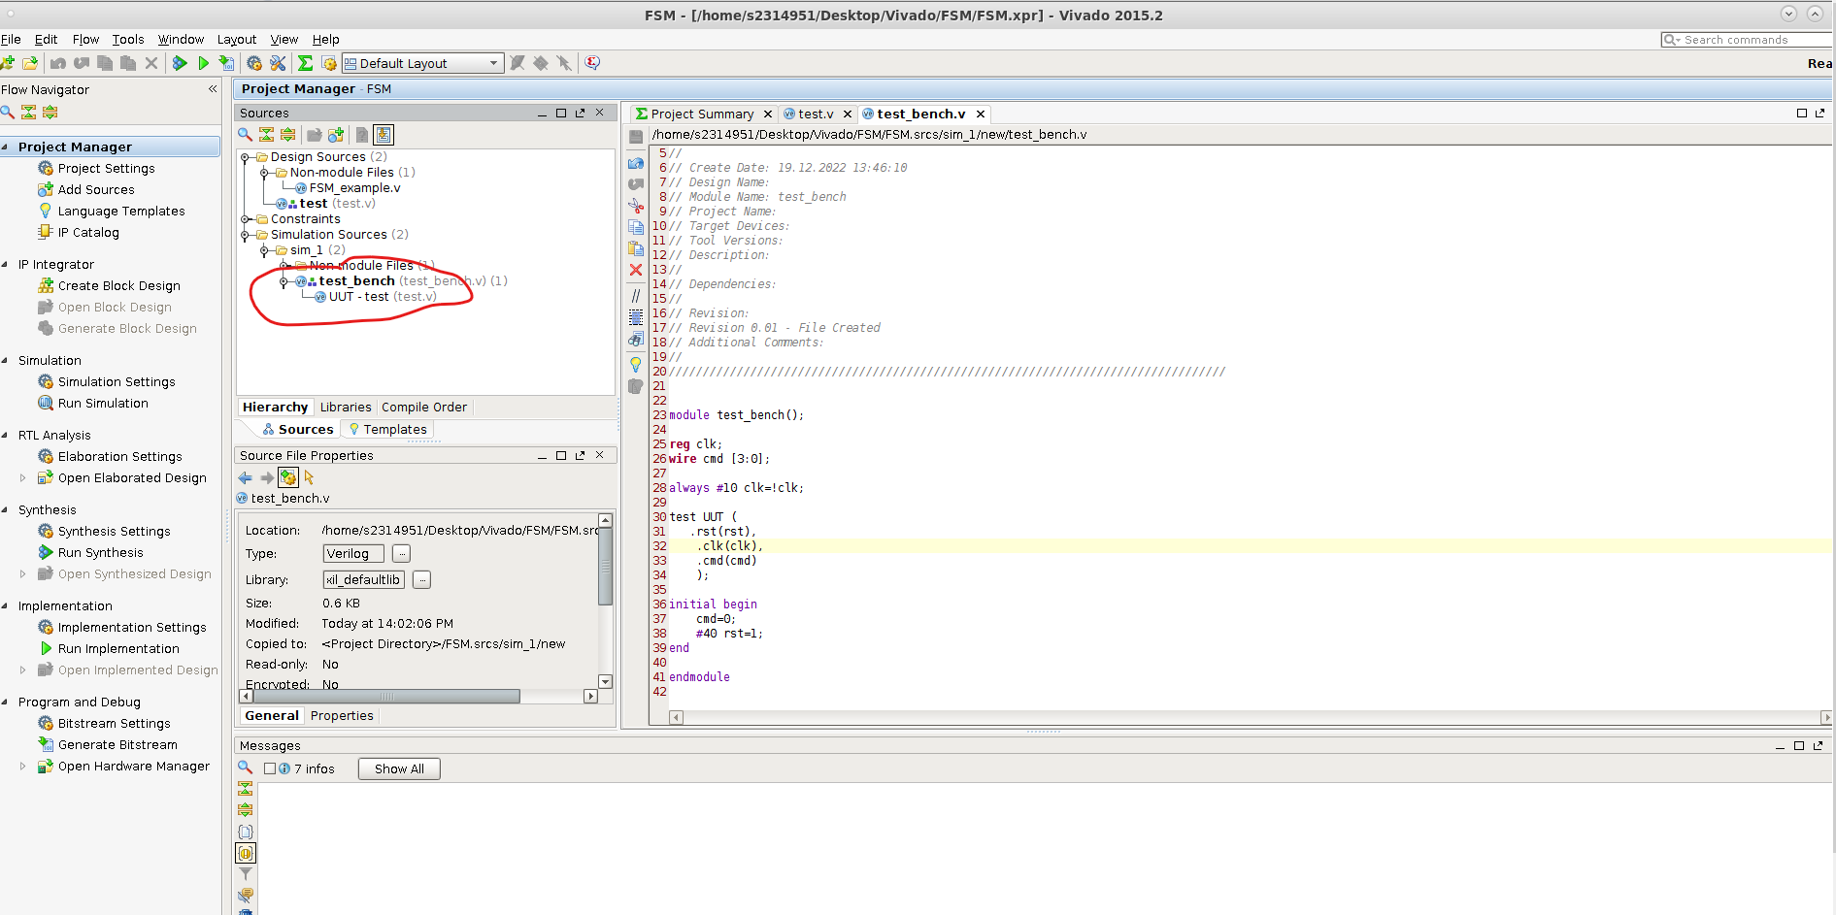
Task: Collapse all in Flow Navigator toolbar
Action: pyautogui.click(x=29, y=112)
